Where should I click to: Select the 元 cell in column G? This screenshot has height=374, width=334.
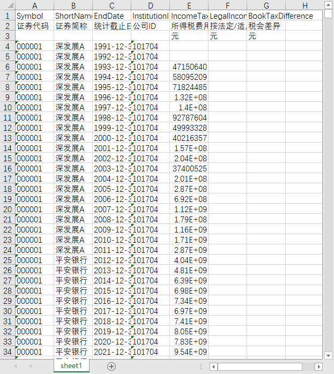(266, 36)
